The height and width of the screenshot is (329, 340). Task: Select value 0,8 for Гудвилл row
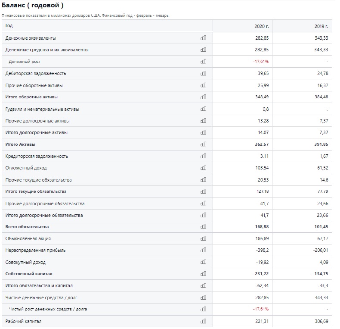pos(266,109)
